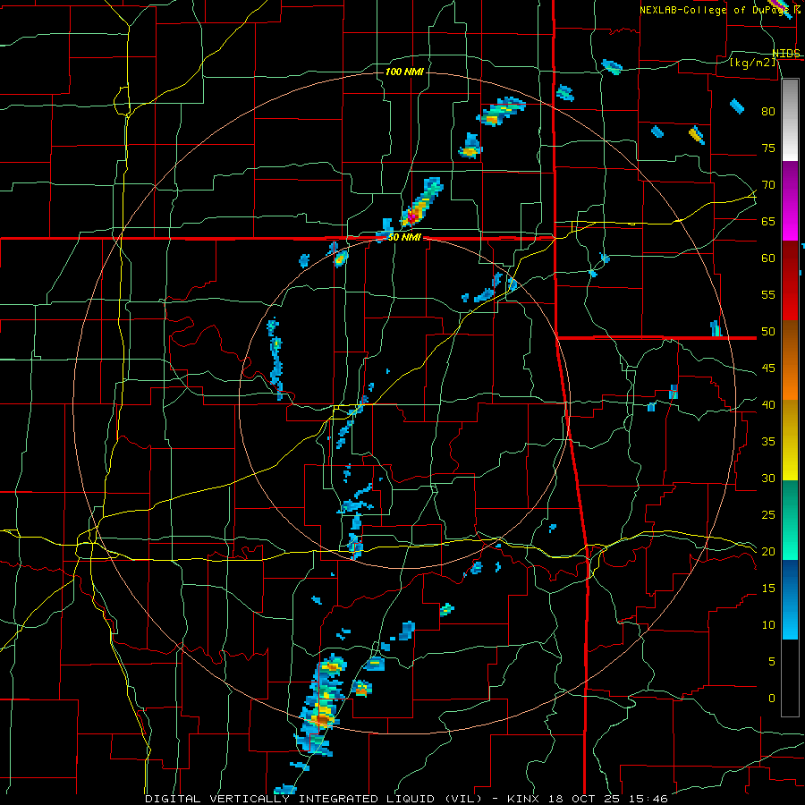The image size is (805, 805).
Task: Pick the orange-brown segment of the color scale
Action: 790,360
